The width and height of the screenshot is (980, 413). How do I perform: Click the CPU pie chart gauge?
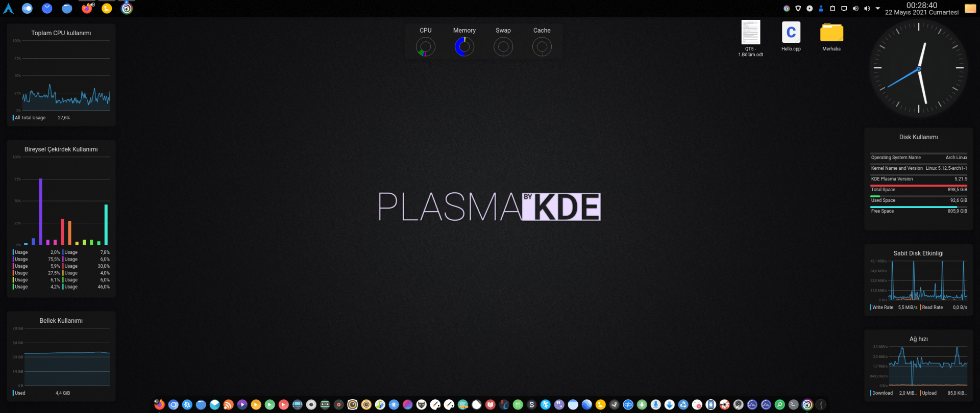click(426, 47)
